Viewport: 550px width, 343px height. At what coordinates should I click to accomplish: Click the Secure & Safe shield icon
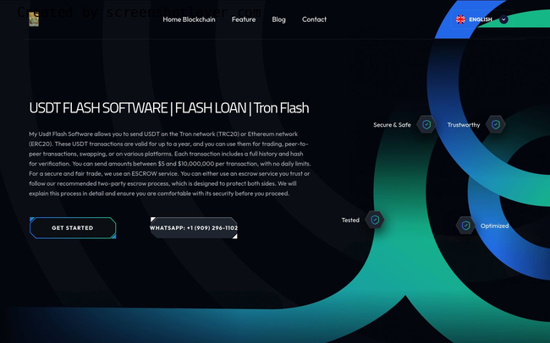click(426, 124)
